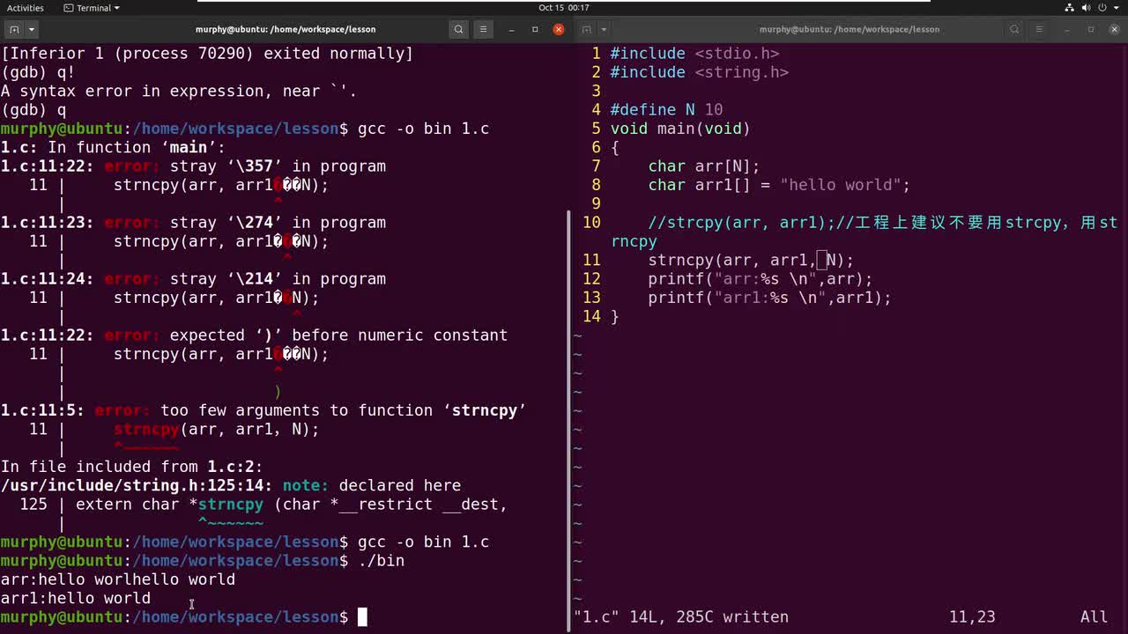
Task: Open search in left terminal window
Action: [x=458, y=29]
